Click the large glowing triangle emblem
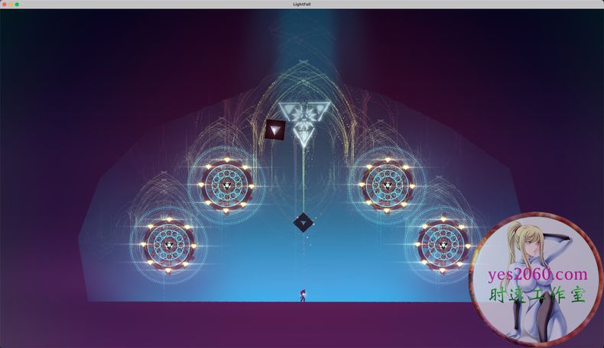Screen dimensions: 604x348 pyautogui.click(x=304, y=114)
